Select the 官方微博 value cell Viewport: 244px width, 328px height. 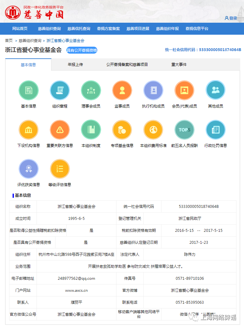tap(190, 290)
